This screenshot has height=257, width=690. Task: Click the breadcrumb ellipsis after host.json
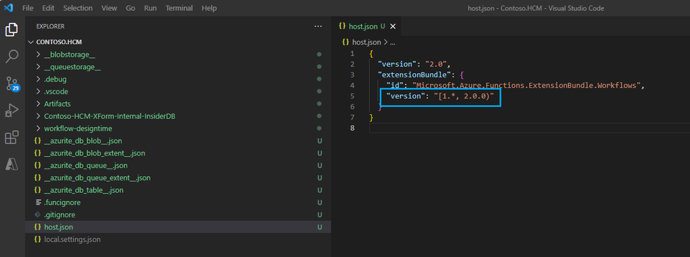click(393, 42)
